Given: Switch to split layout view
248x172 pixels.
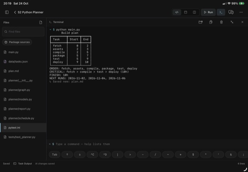Looking at the screenshot, I should (x=195, y=12).
